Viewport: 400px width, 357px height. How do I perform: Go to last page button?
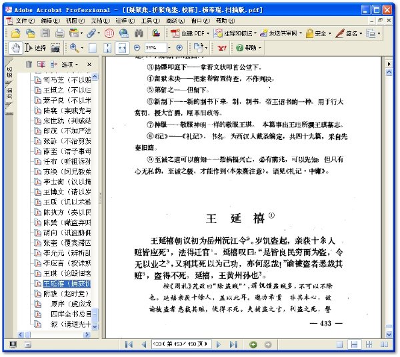(x=233, y=344)
